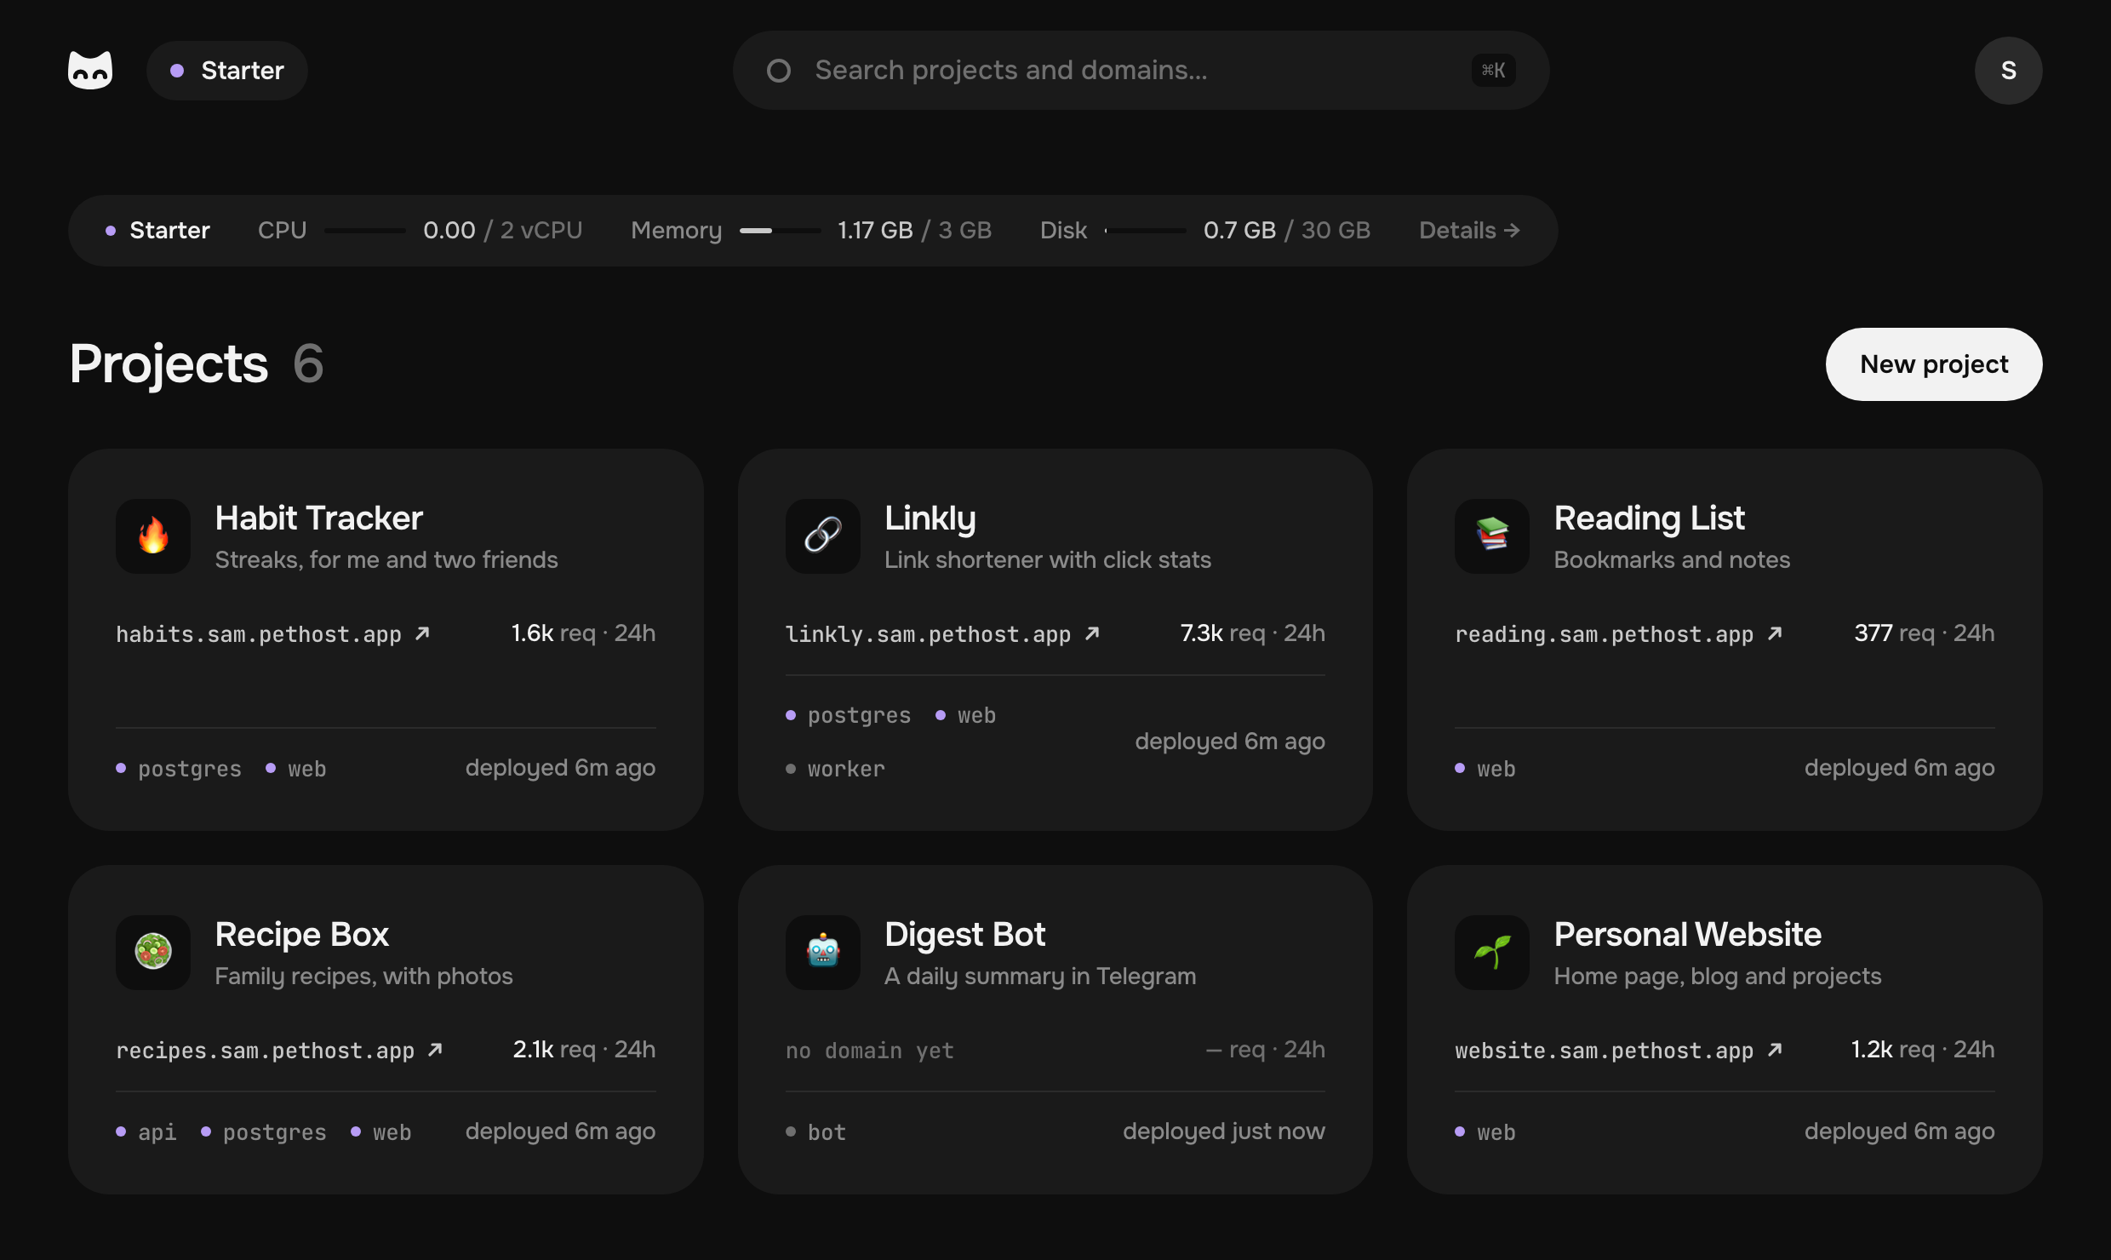The image size is (2111, 1260).
Task: Open the Recipe Box project title
Action: point(301,934)
